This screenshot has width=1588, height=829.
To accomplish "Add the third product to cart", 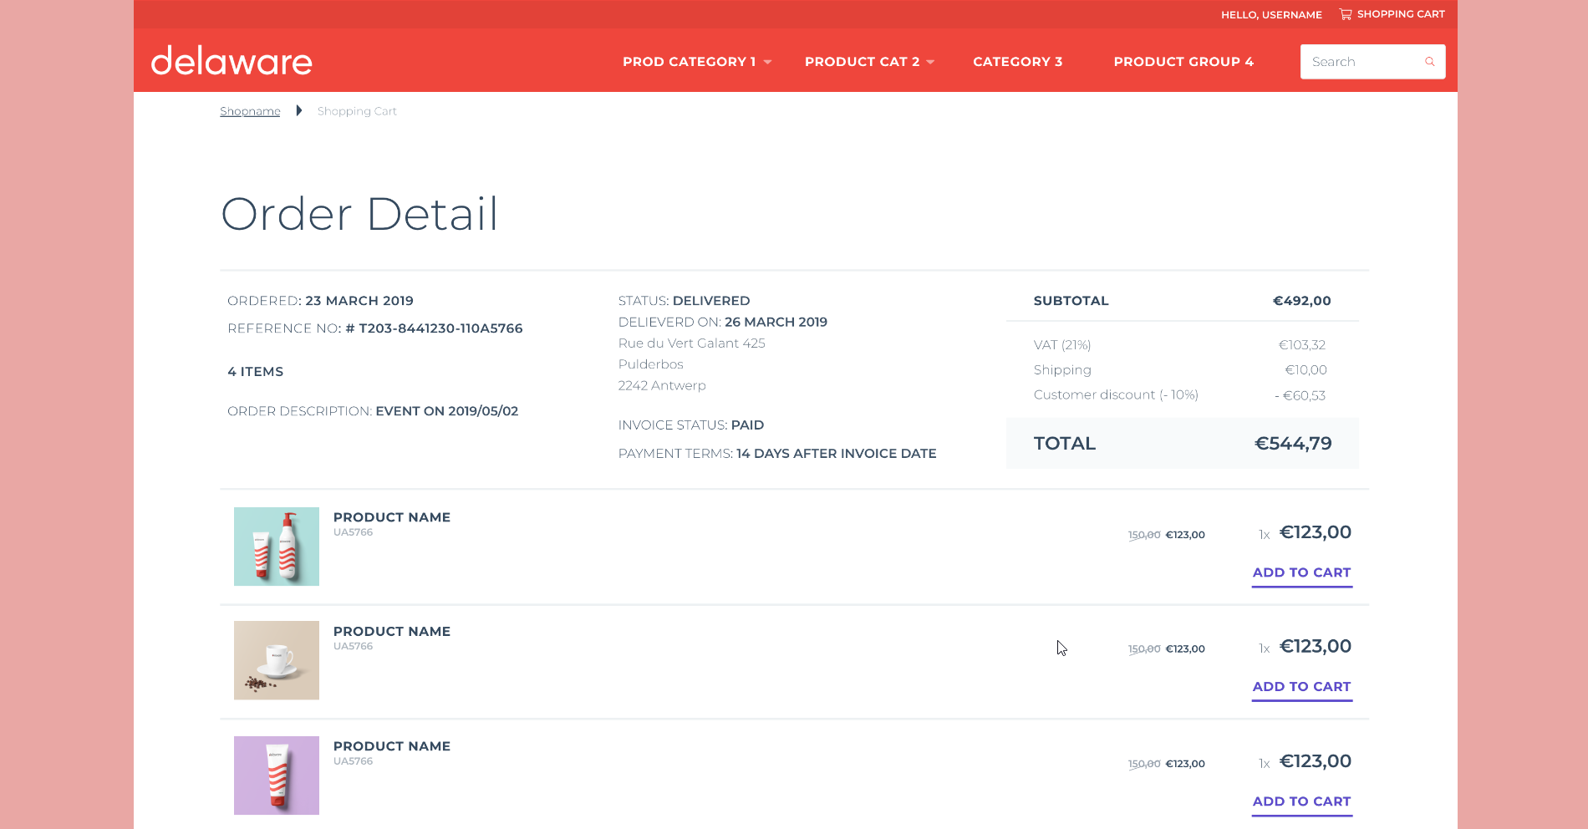I will 1301,801.
